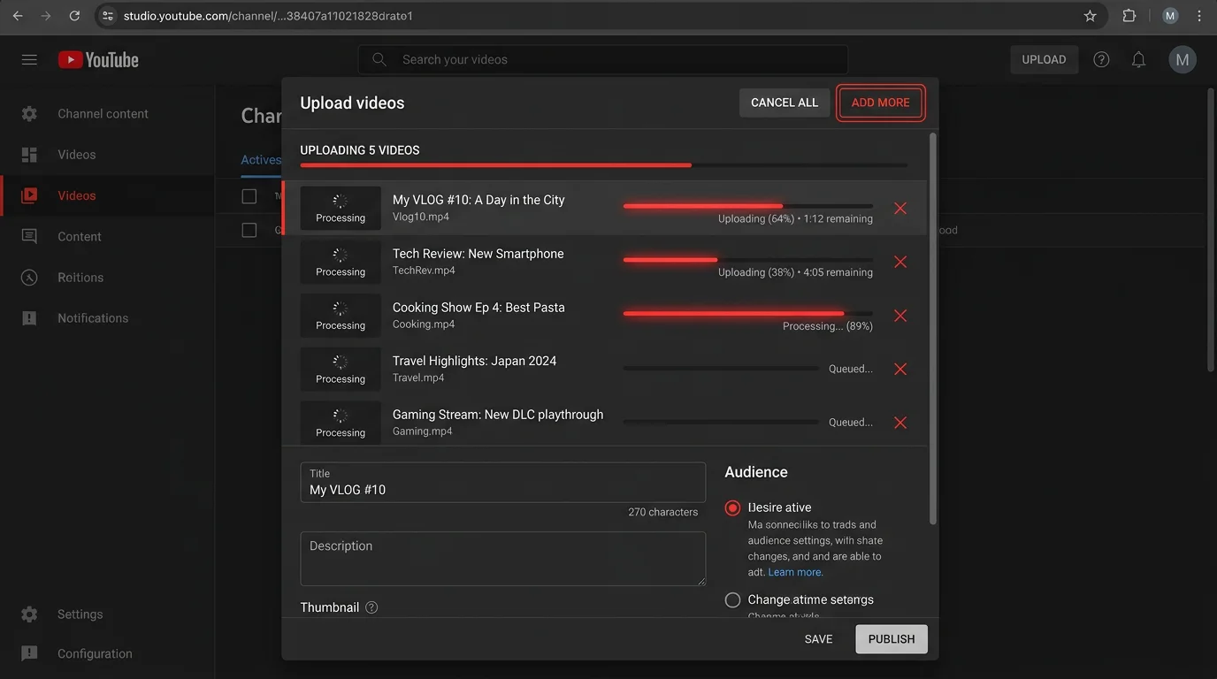
Task: Cancel the Cooking Show Ep 4 upload
Action: tap(900, 316)
